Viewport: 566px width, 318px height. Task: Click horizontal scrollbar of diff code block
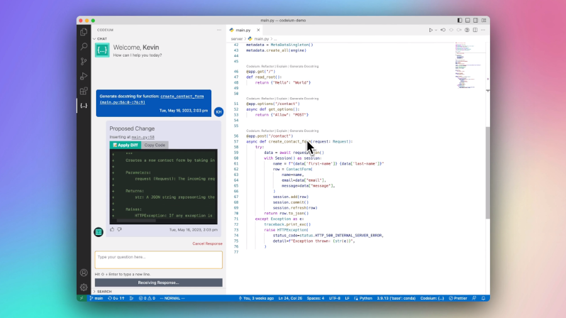coord(136,221)
